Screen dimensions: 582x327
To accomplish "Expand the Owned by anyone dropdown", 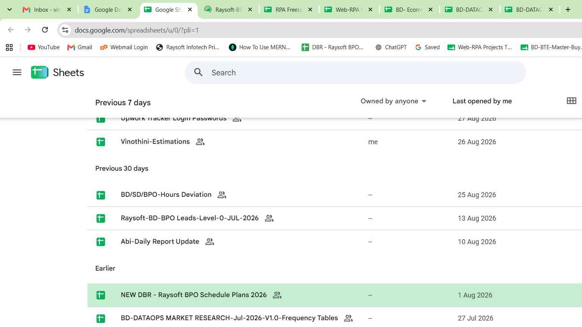I will tap(393, 101).
